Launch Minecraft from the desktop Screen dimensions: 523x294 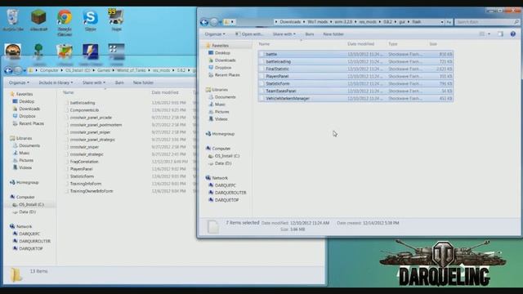click(x=38, y=20)
